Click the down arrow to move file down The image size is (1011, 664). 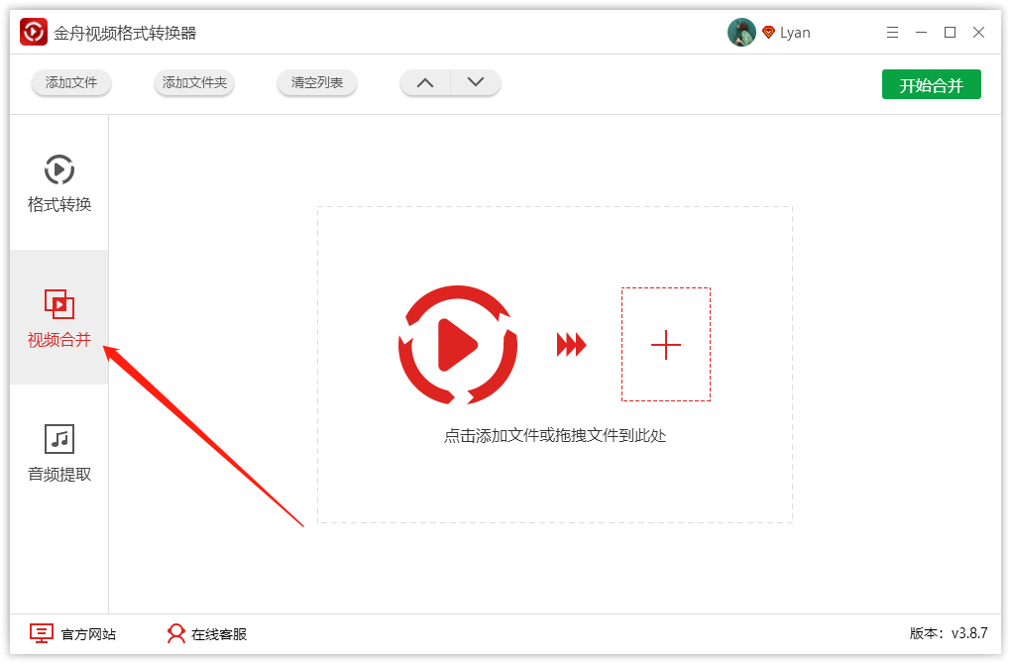(476, 83)
